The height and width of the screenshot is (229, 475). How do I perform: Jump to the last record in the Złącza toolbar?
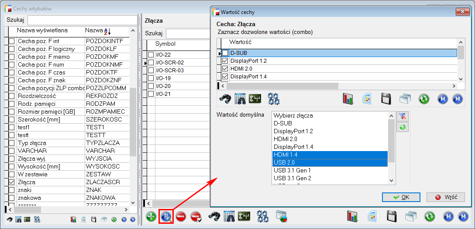464,216
